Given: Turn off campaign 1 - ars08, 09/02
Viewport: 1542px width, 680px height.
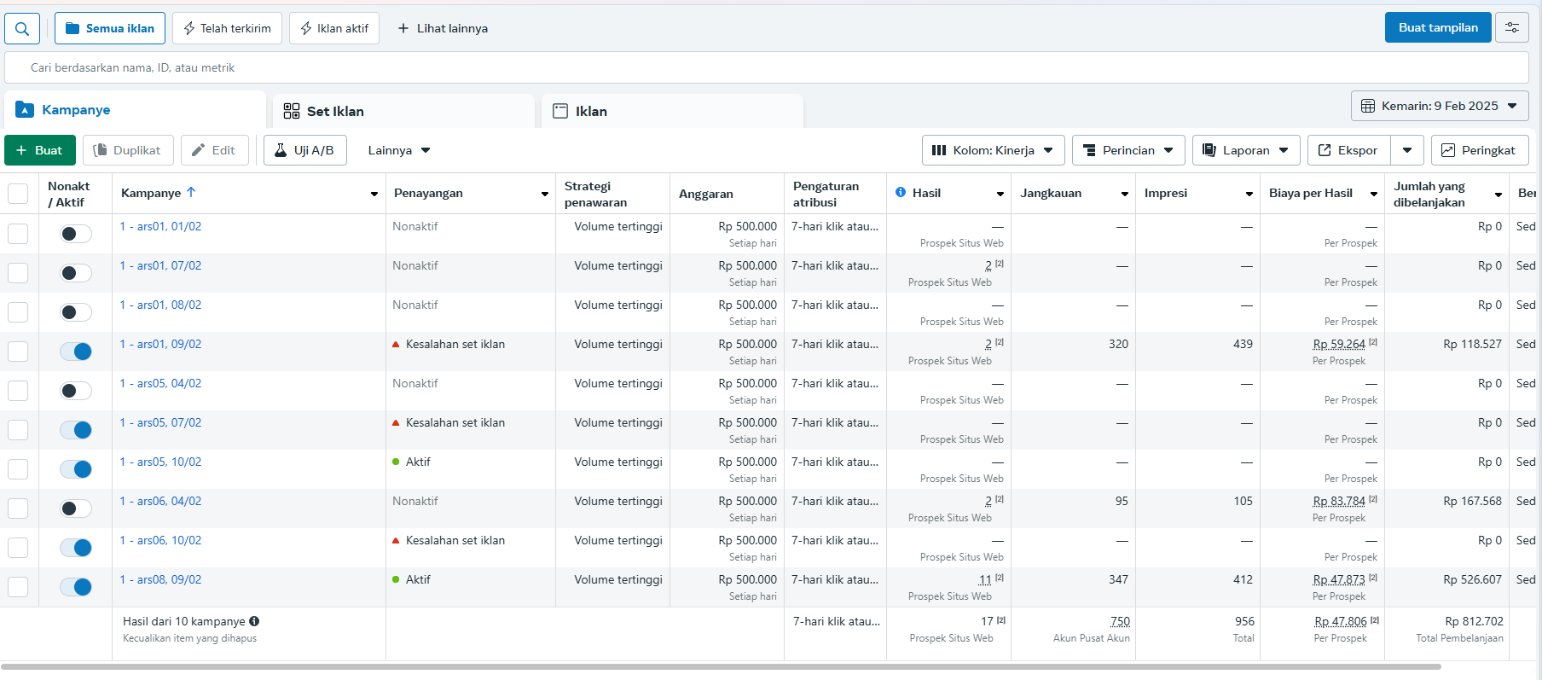Looking at the screenshot, I should pos(76,587).
